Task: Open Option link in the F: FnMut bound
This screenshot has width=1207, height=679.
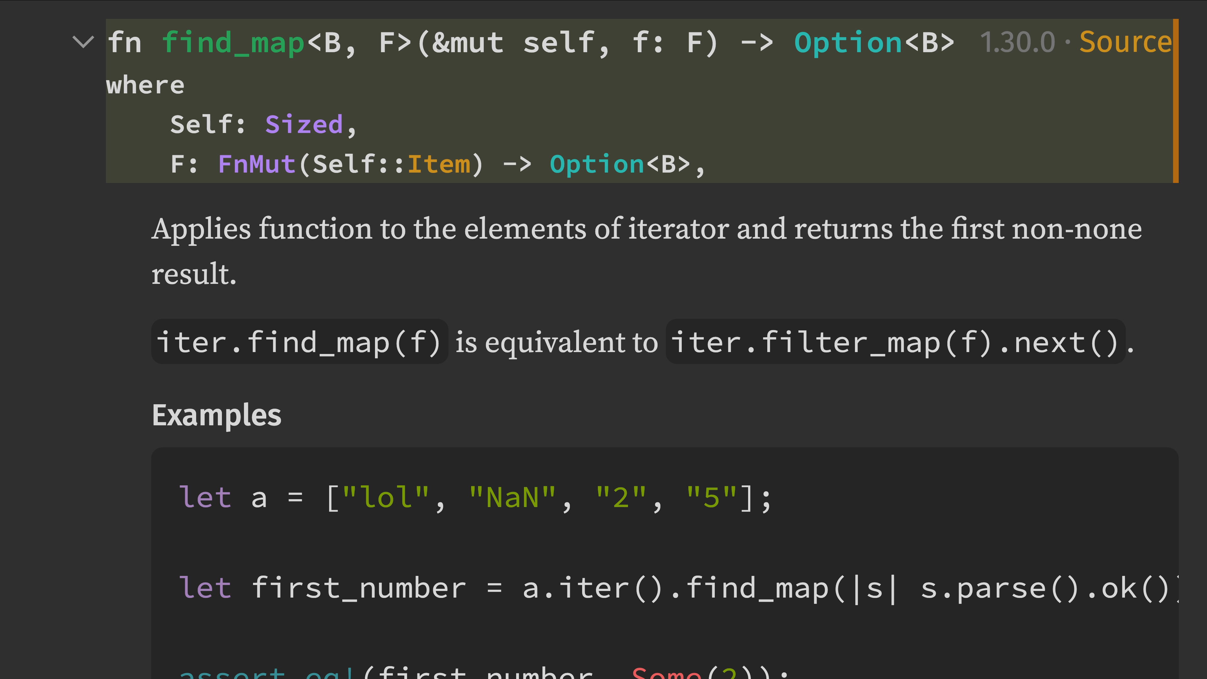Action: click(597, 164)
